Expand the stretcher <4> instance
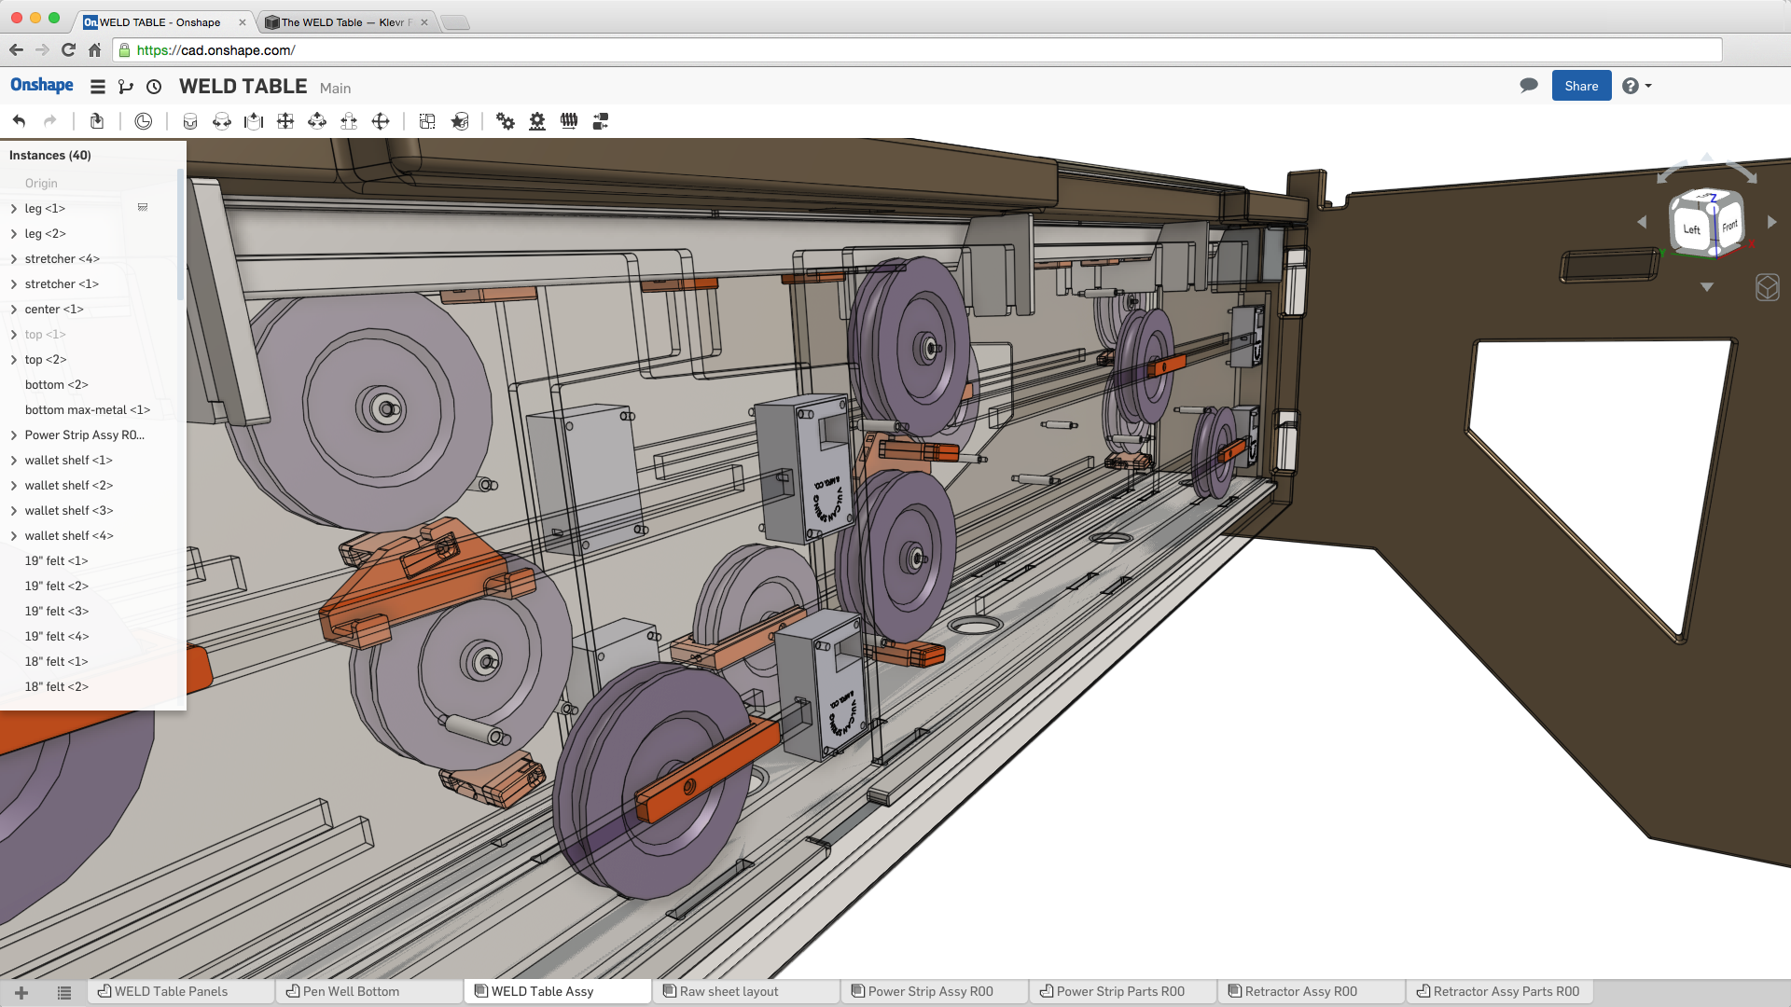Screen dimensions: 1791x1007 coord(14,259)
